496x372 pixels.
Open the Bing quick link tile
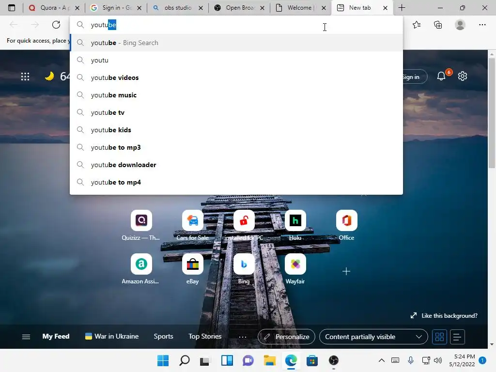(244, 264)
